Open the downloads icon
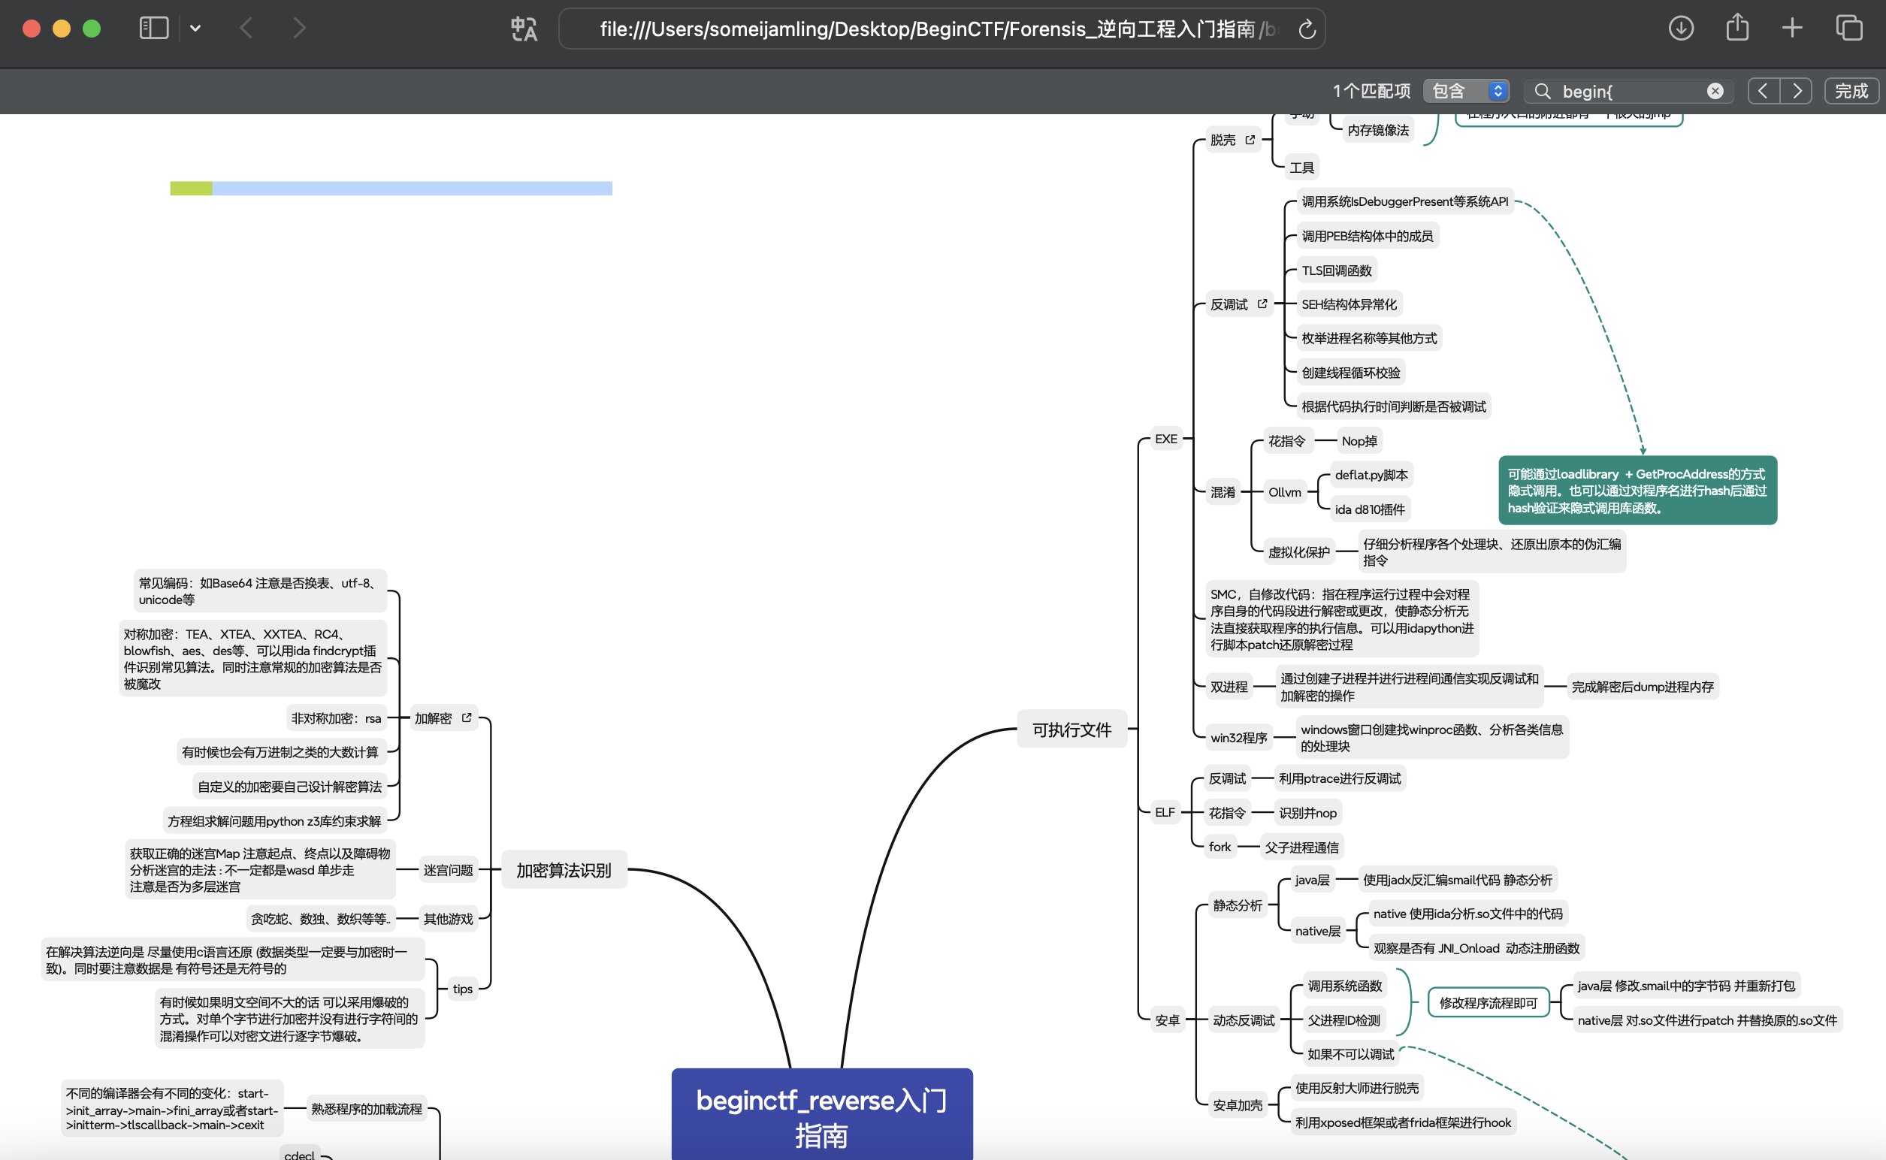Image resolution: width=1886 pixels, height=1160 pixels. (1680, 29)
